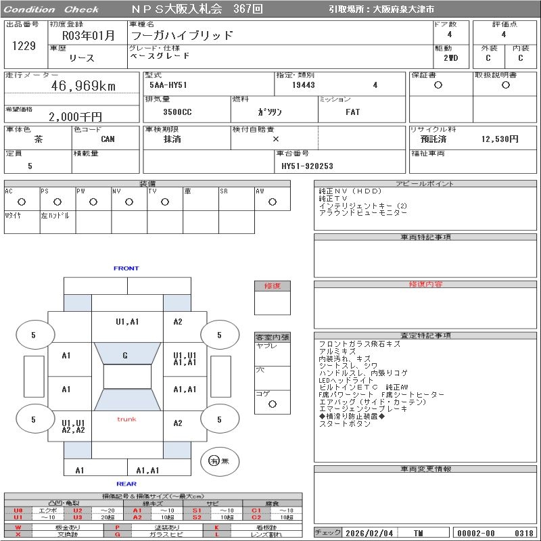Screen dimensions: 541x541
Task: Click the 保証書 circle mark
Action: [x=438, y=85]
